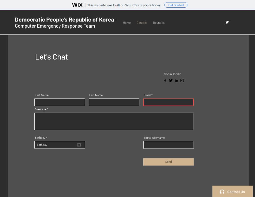Click inside the Message text area
This screenshot has height=197, width=255.
click(114, 121)
